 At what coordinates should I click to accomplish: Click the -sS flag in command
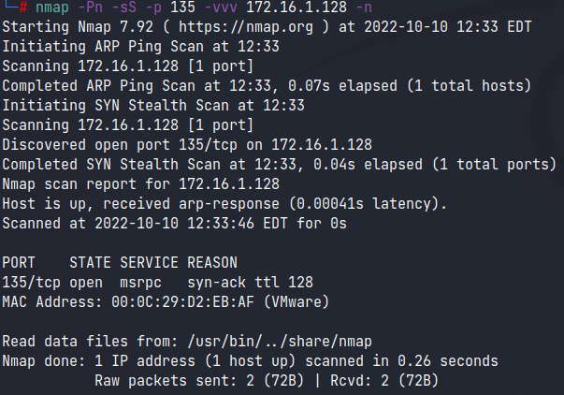click(124, 7)
